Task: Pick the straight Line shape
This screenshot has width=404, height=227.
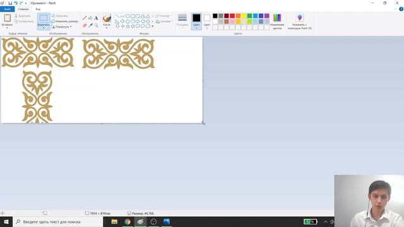Action: click(118, 16)
